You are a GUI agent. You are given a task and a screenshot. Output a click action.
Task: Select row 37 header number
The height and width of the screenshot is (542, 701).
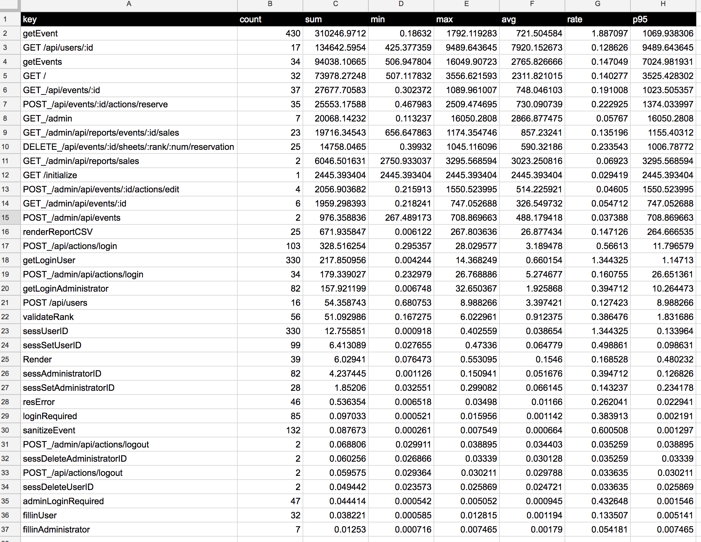[x=5, y=530]
